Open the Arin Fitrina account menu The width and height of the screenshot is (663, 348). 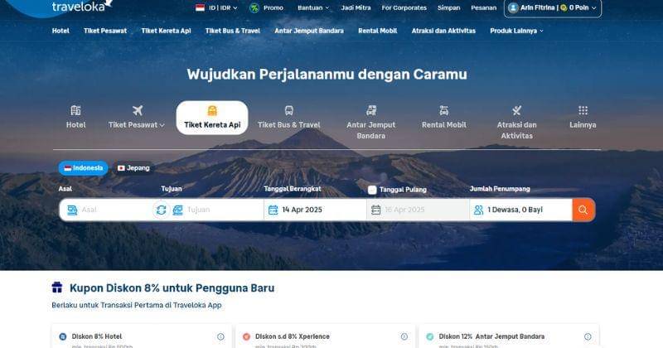tap(552, 7)
